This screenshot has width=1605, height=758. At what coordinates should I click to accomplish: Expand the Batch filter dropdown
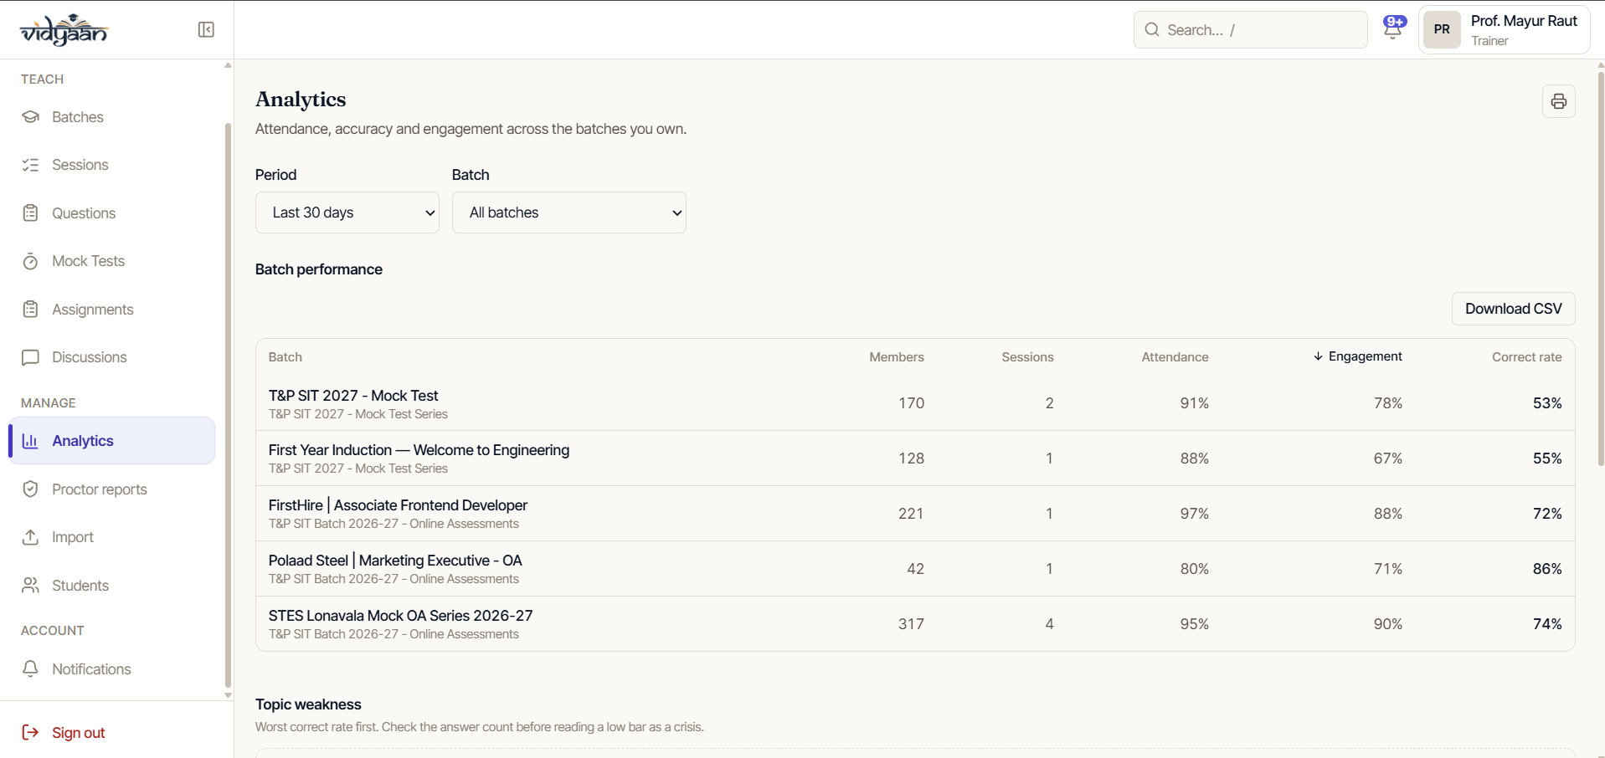pos(569,213)
